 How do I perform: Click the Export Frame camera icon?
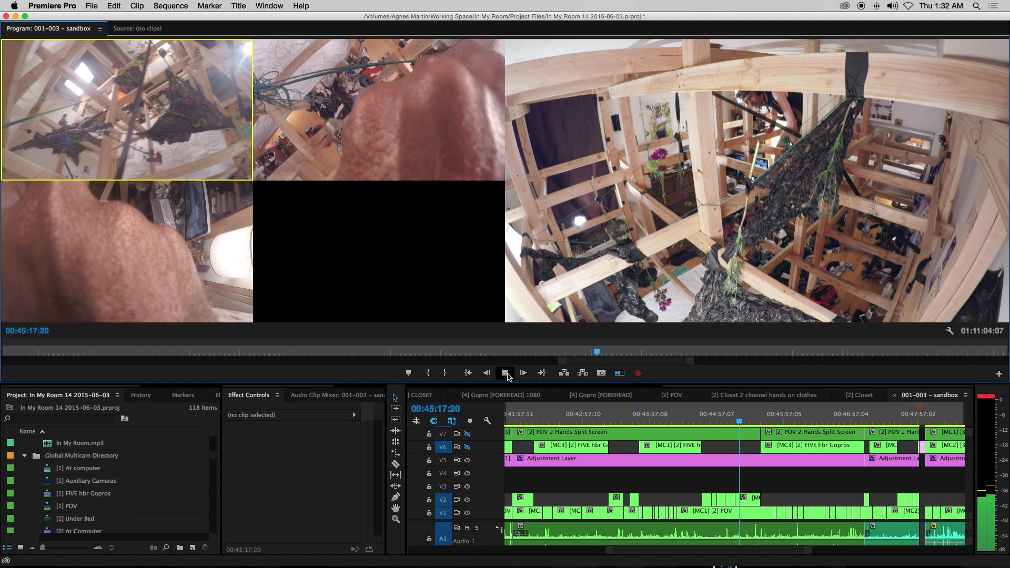pyautogui.click(x=601, y=373)
